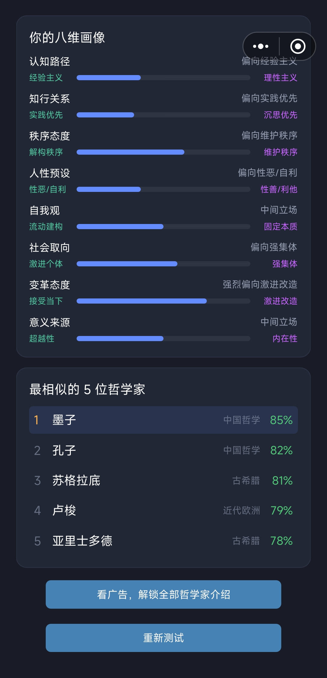This screenshot has width=327, height=678.
Task: Click the 看广告，解锁全部哲学家介绍 button
Action: pos(163,594)
